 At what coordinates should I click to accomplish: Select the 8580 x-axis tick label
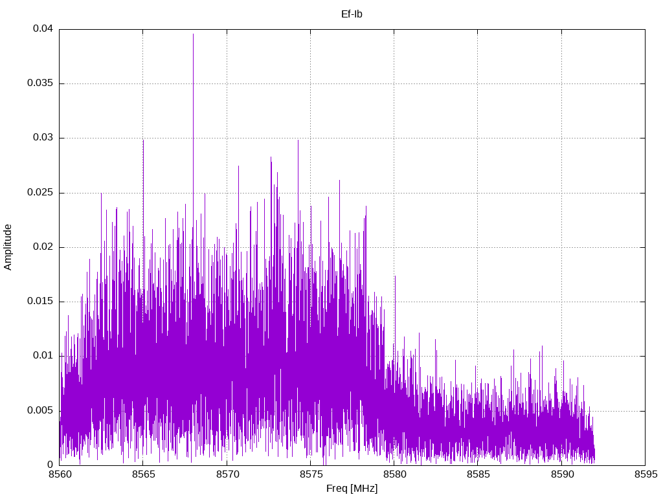pos(394,474)
